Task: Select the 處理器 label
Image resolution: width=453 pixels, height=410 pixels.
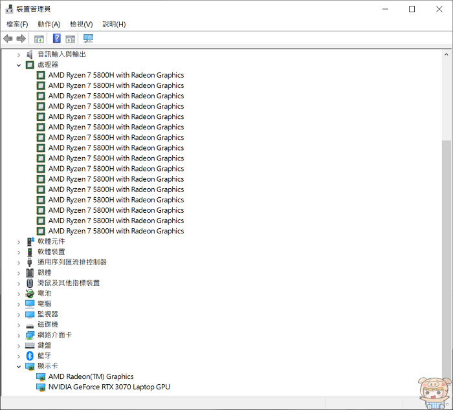Action: click(x=48, y=65)
